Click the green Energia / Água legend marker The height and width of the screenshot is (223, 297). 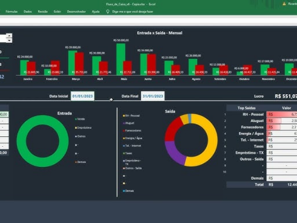pyautogui.click(x=123, y=138)
